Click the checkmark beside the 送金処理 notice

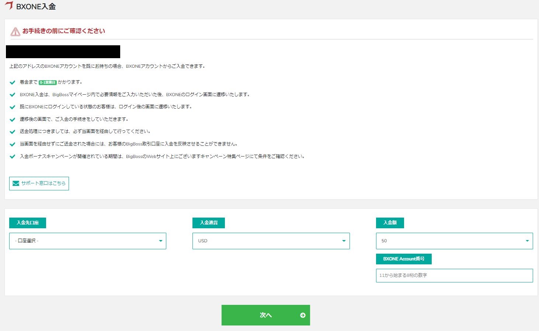coord(12,131)
